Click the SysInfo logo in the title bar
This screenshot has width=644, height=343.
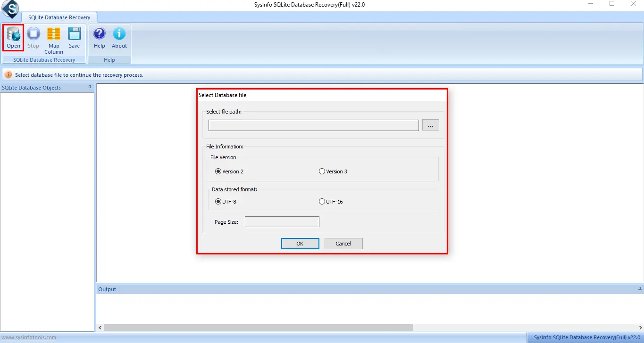click(x=10, y=8)
